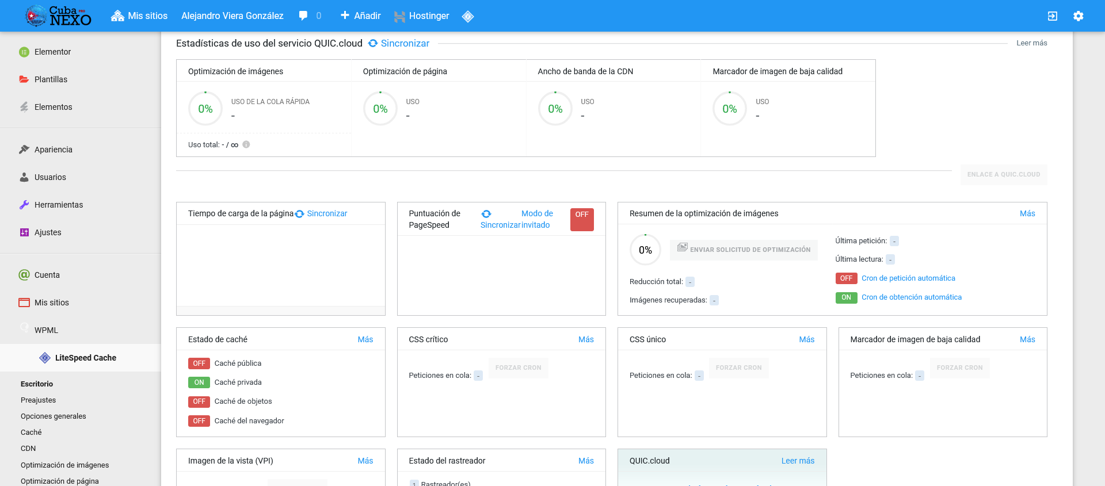Toggle the Caché del navegador OFF badge
Viewport: 1105px width, 486px height.
click(x=199, y=421)
